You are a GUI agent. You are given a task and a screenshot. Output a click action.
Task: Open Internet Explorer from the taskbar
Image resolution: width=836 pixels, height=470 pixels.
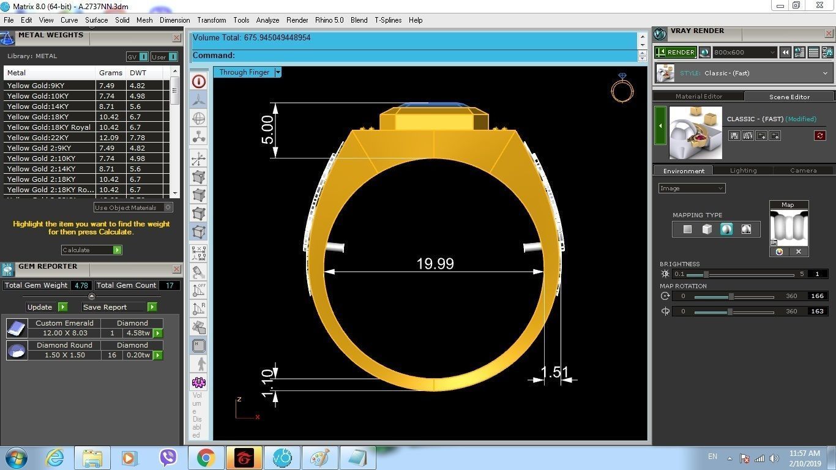tap(54, 457)
